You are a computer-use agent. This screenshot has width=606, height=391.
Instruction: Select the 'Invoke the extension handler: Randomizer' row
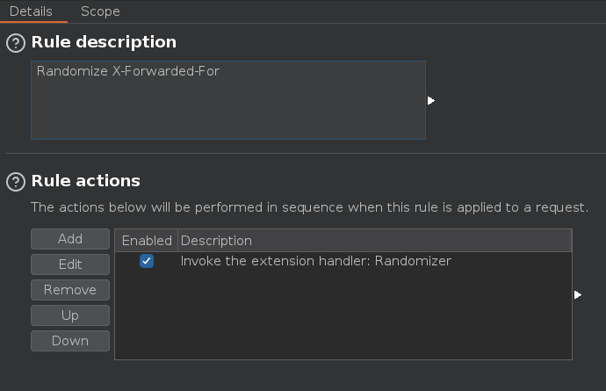pos(316,261)
